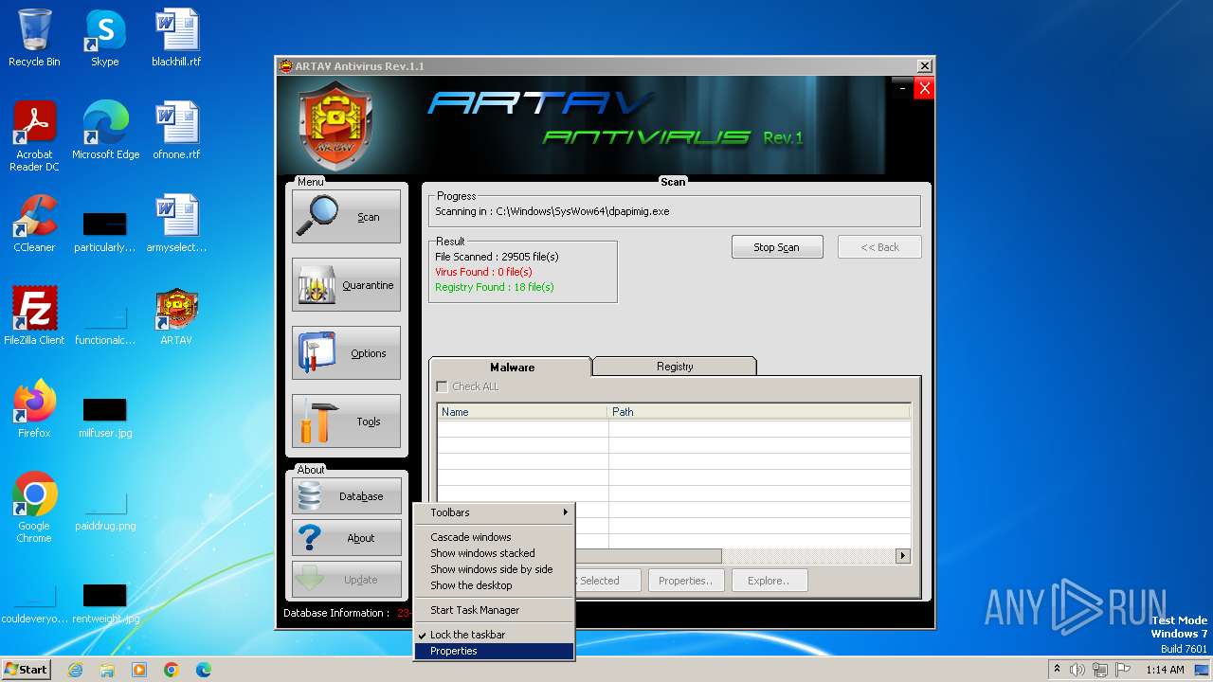Choose Show windows side by side
This screenshot has width=1213, height=682.
(494, 569)
